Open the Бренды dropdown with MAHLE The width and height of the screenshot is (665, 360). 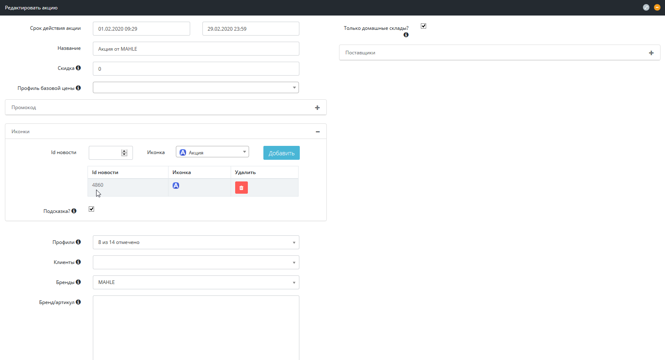pos(196,282)
